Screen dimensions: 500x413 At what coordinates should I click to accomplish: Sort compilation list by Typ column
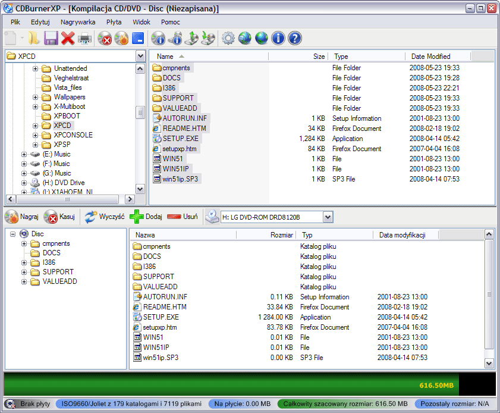335,235
